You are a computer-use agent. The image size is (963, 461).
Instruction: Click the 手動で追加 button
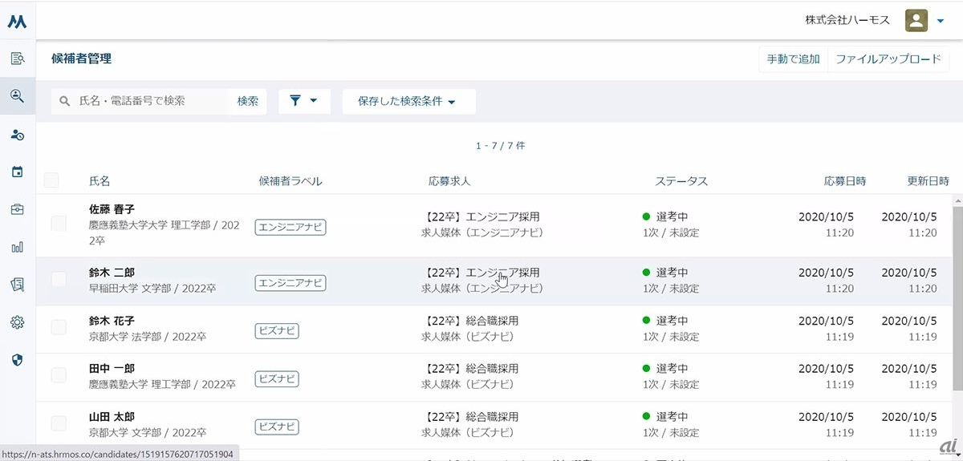793,59
